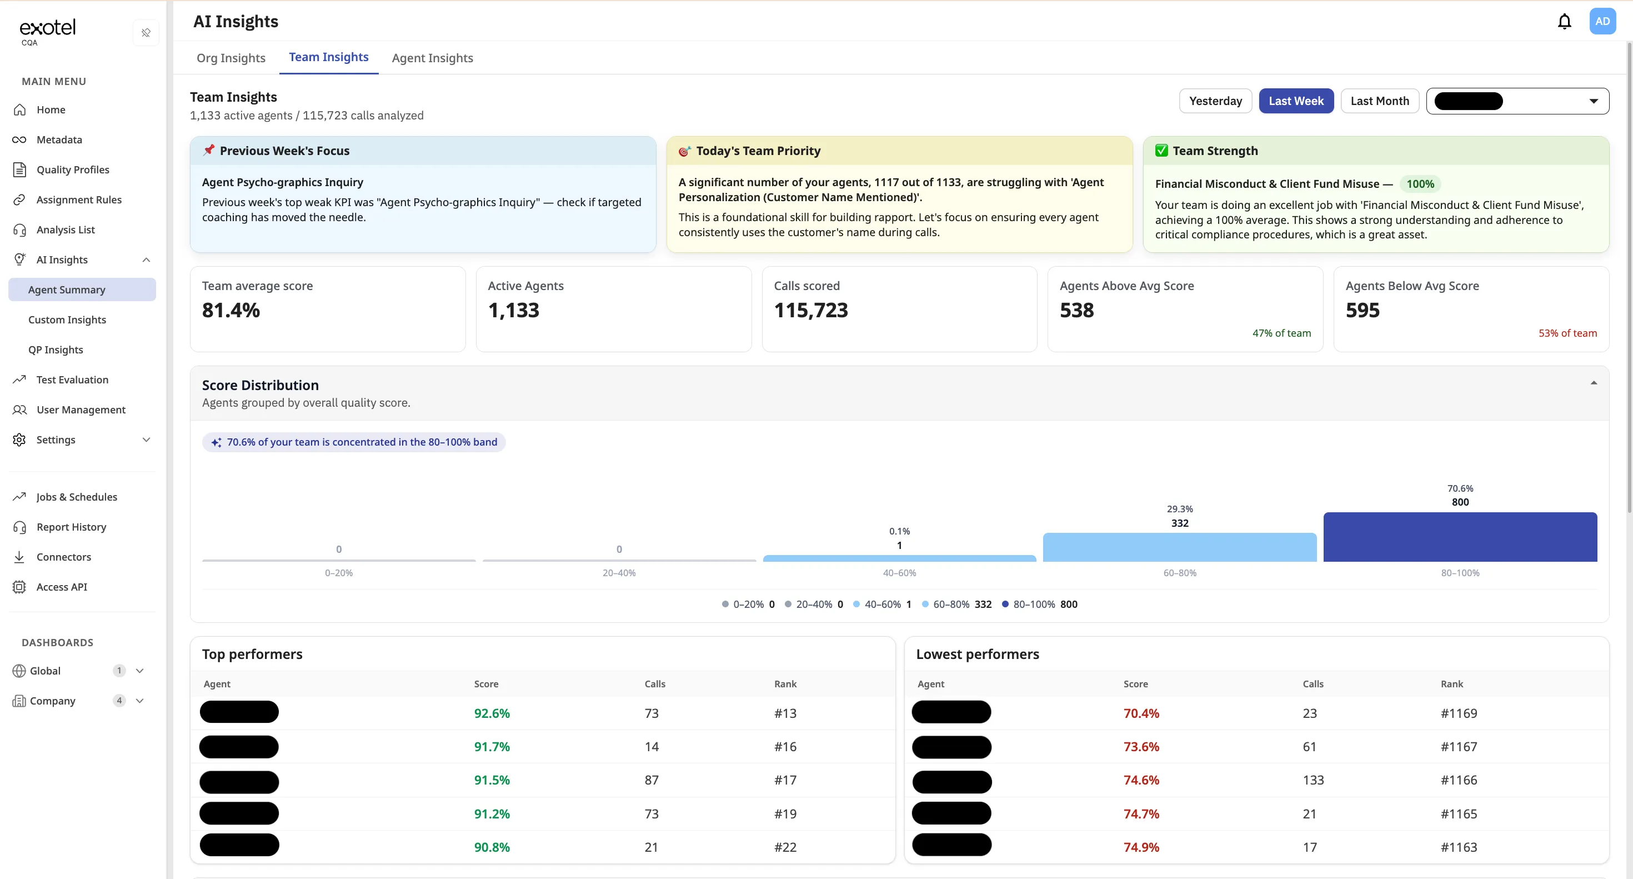
Task: Click the Global globe icon
Action: (x=19, y=670)
